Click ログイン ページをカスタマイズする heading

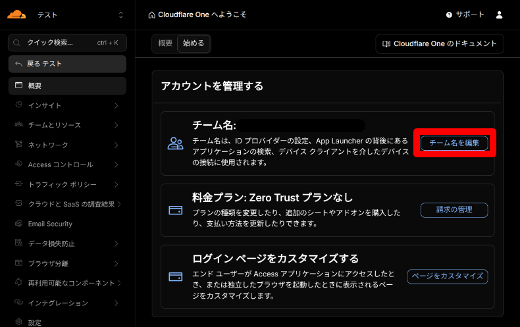(275, 259)
